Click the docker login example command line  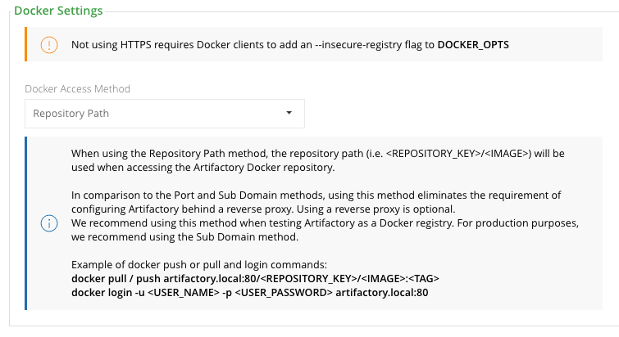click(x=249, y=293)
